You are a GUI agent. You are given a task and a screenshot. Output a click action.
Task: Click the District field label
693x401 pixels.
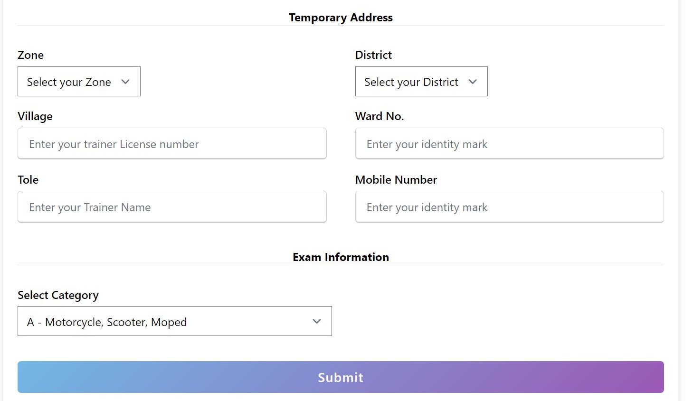click(373, 55)
